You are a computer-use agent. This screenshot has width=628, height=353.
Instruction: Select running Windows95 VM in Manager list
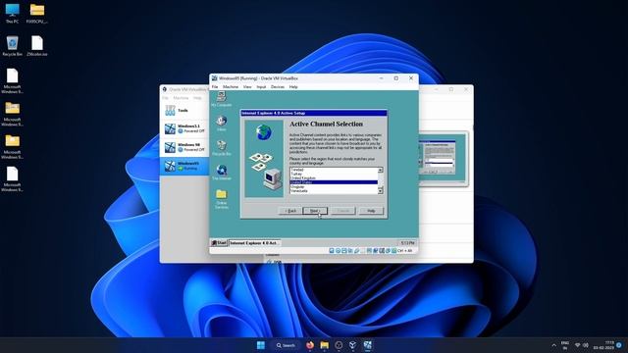(x=184, y=166)
